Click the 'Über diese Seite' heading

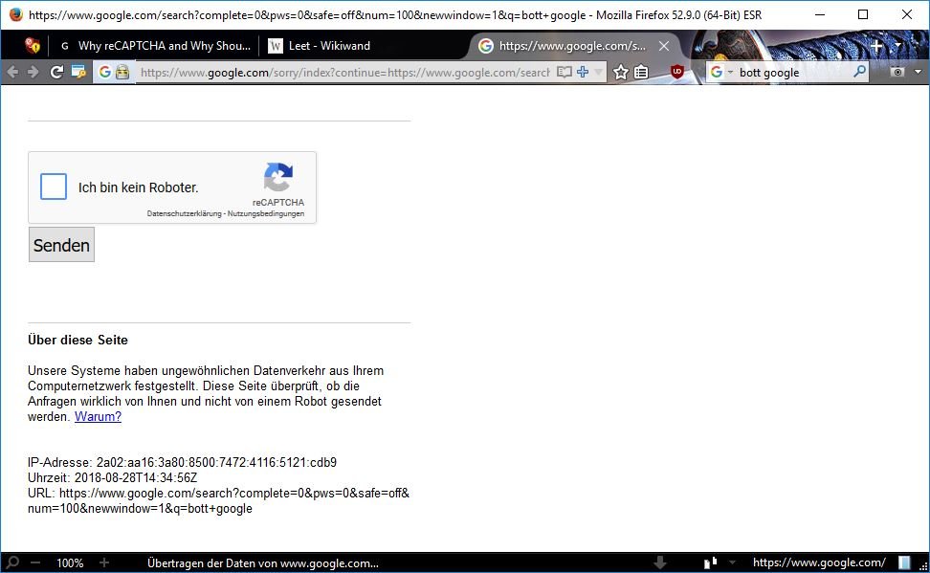[x=77, y=340]
